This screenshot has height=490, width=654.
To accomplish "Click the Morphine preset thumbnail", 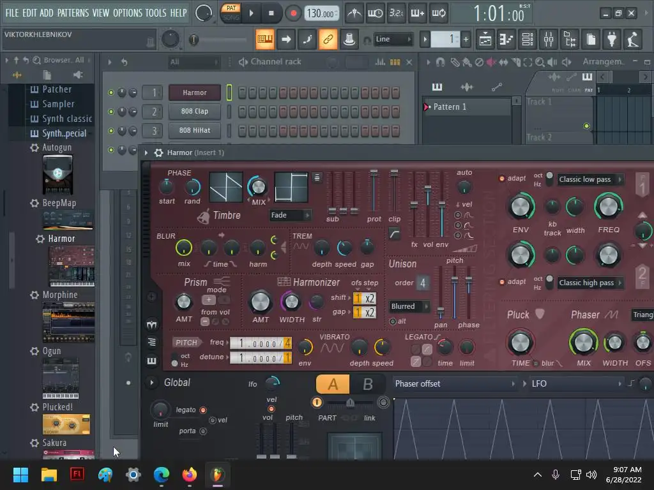I will tap(68, 322).
